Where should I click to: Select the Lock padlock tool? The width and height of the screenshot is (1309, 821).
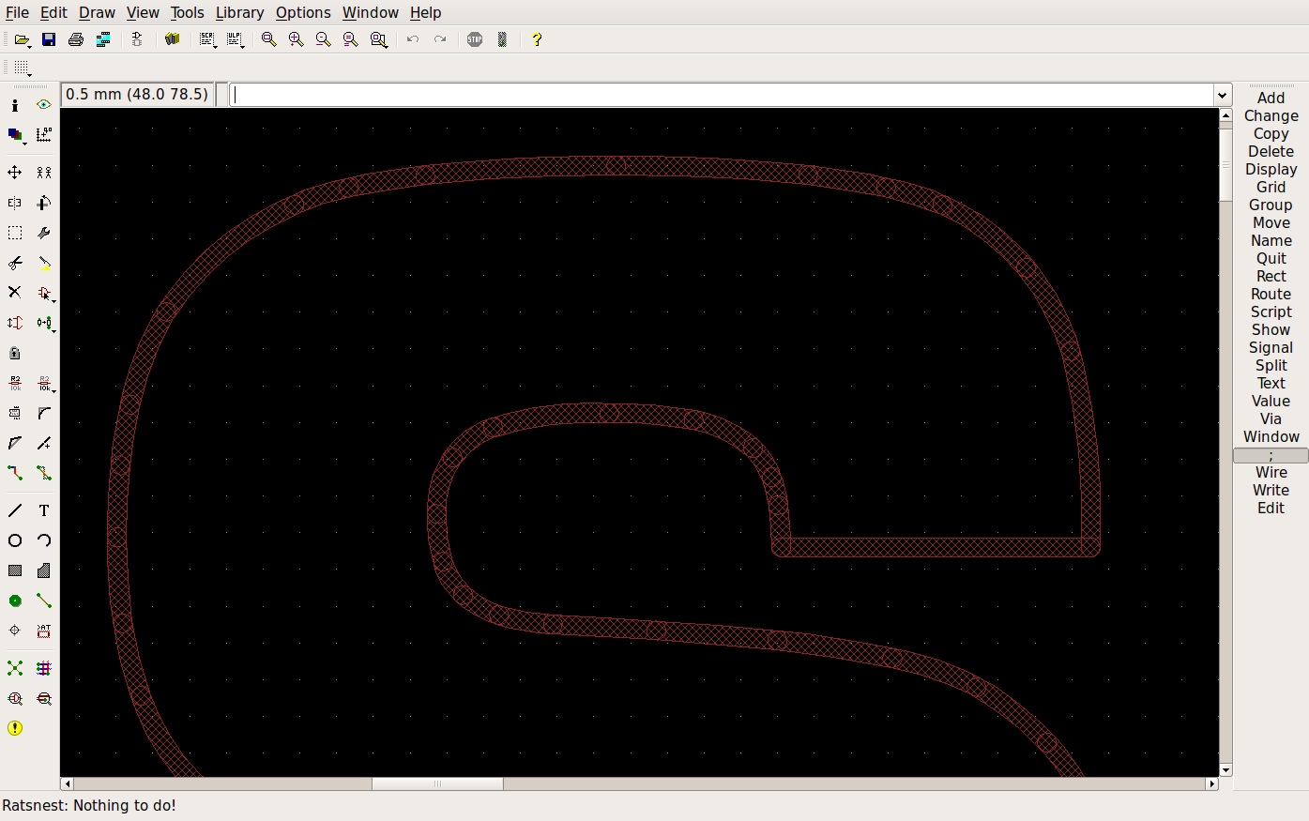(x=15, y=353)
